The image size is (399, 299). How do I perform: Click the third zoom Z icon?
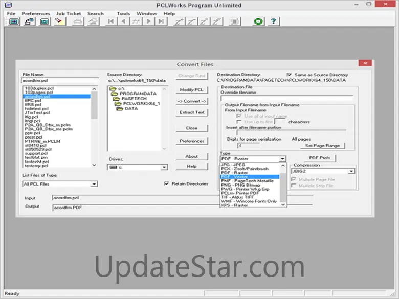204,21
